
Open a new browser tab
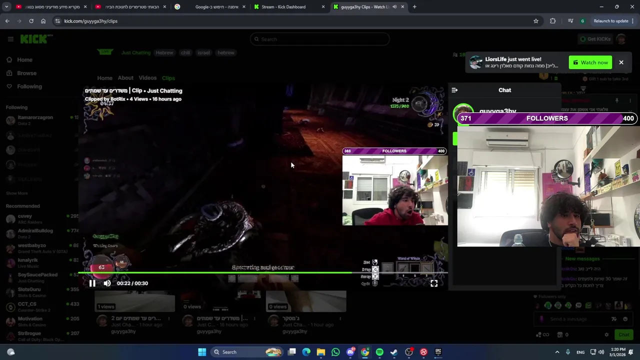coord(414,7)
